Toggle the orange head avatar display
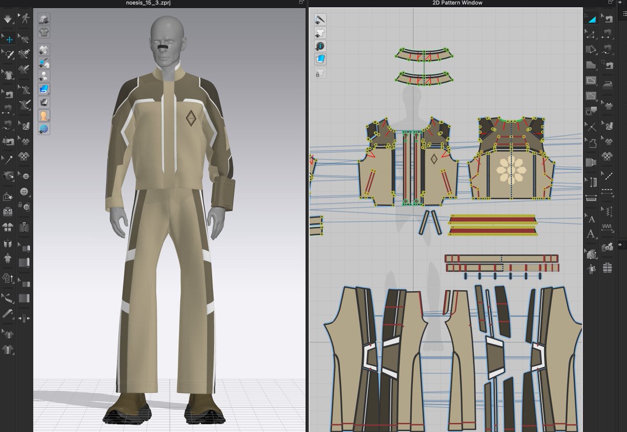The height and width of the screenshot is (432, 627). click(44, 116)
